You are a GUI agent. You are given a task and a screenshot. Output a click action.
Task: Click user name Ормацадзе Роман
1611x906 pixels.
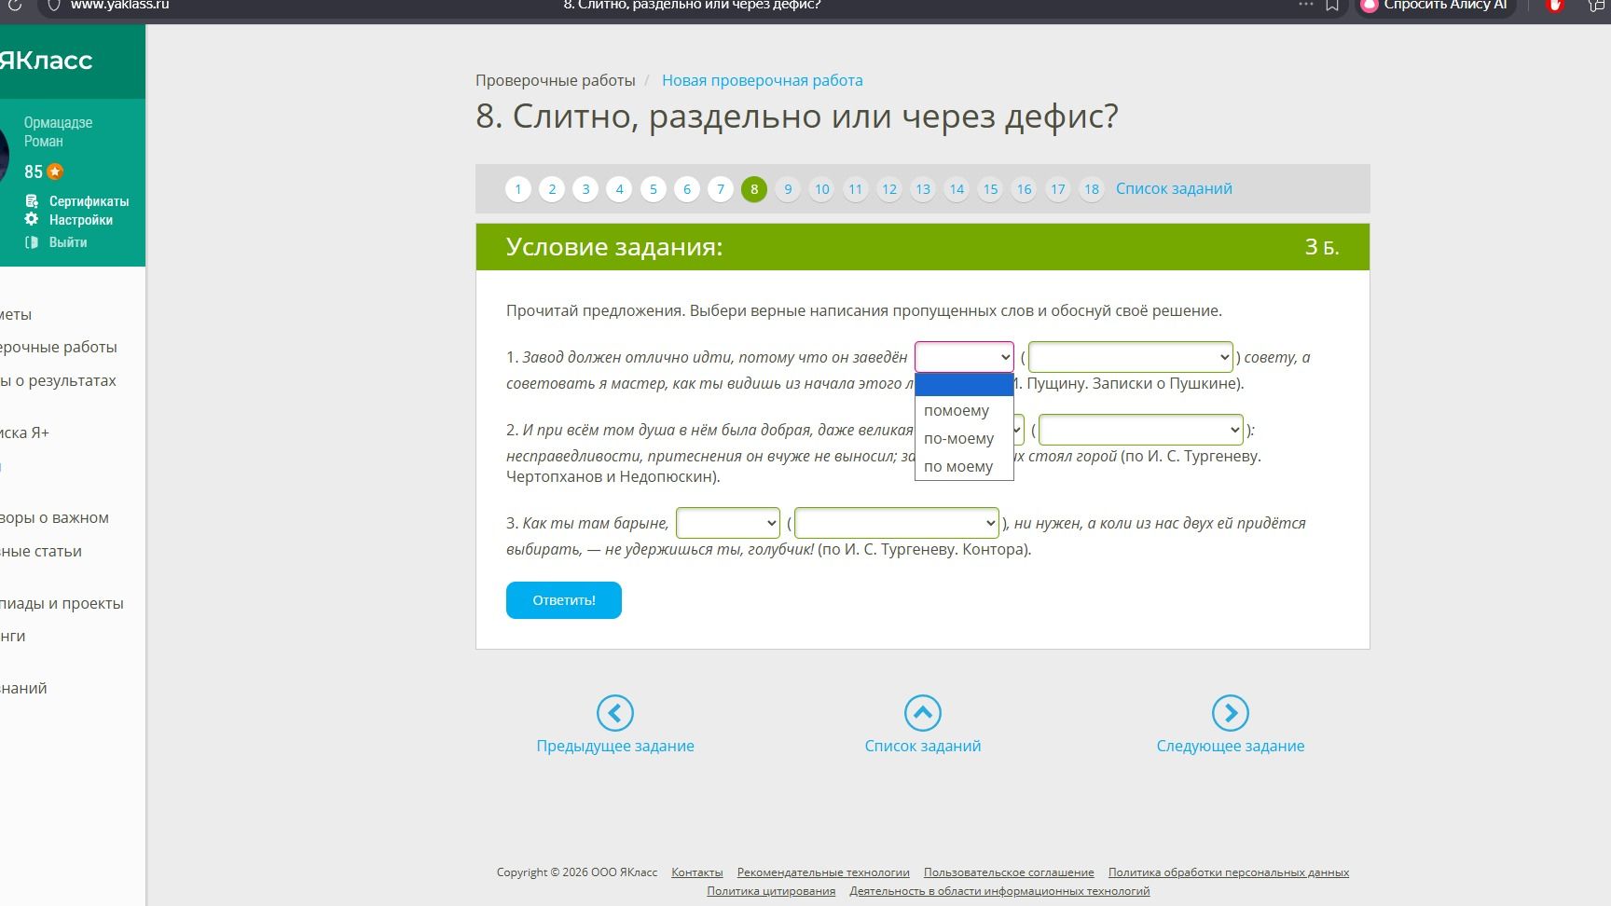coord(58,131)
